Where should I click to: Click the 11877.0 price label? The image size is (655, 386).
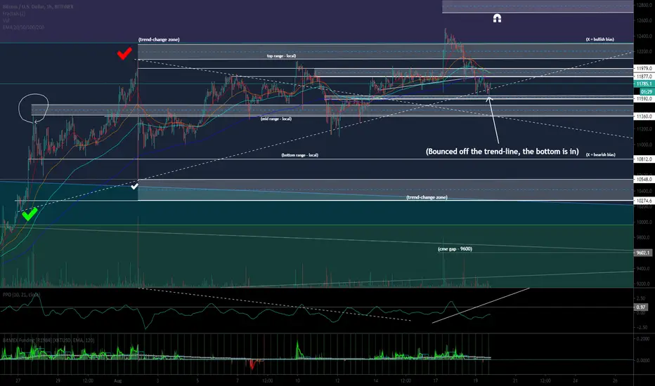tap(644, 76)
